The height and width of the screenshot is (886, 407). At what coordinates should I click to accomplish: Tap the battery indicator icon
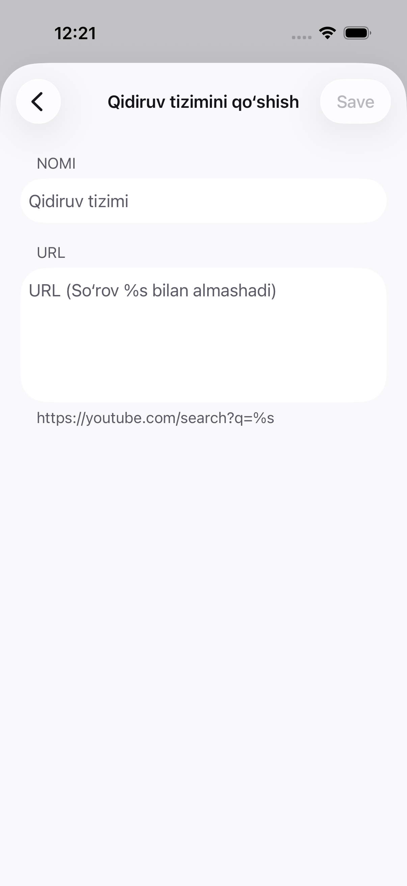[x=357, y=33]
